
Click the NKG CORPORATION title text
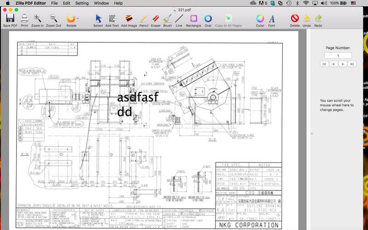click(249, 225)
